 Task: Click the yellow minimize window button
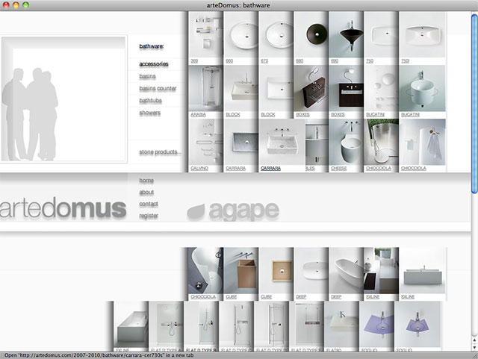point(16,5)
